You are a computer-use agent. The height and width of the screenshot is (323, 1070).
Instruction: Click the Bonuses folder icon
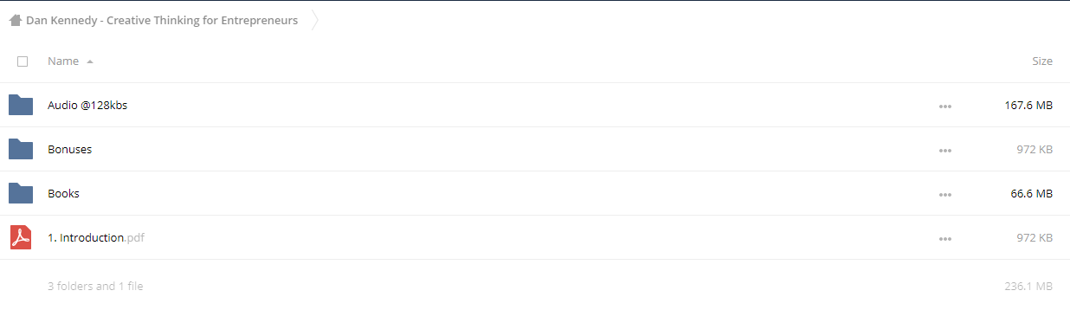point(21,149)
